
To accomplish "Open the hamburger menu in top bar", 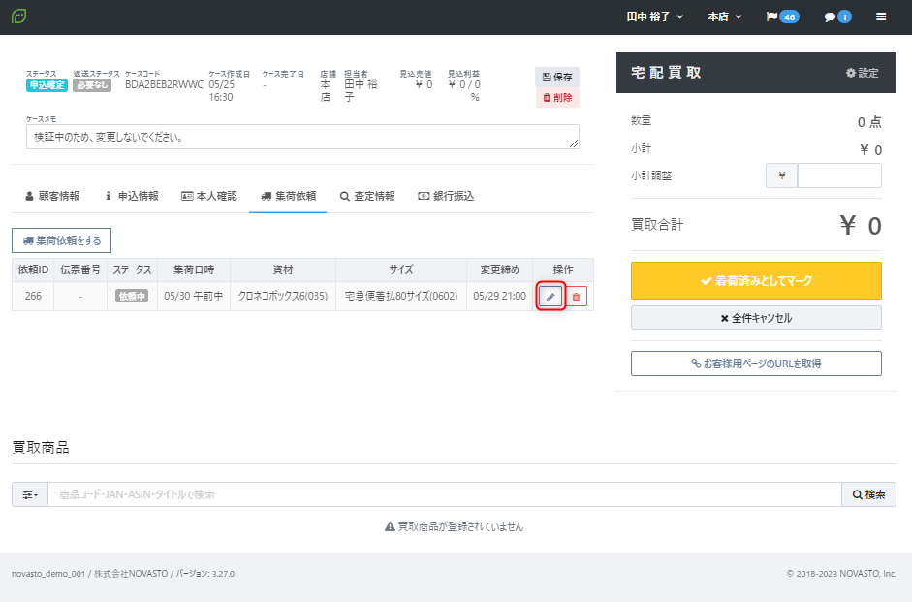I will pos(881,16).
